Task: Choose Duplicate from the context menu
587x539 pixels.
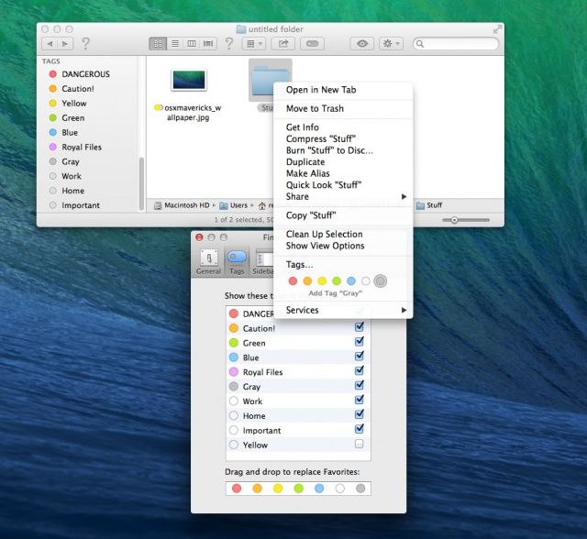Action: [x=343, y=162]
